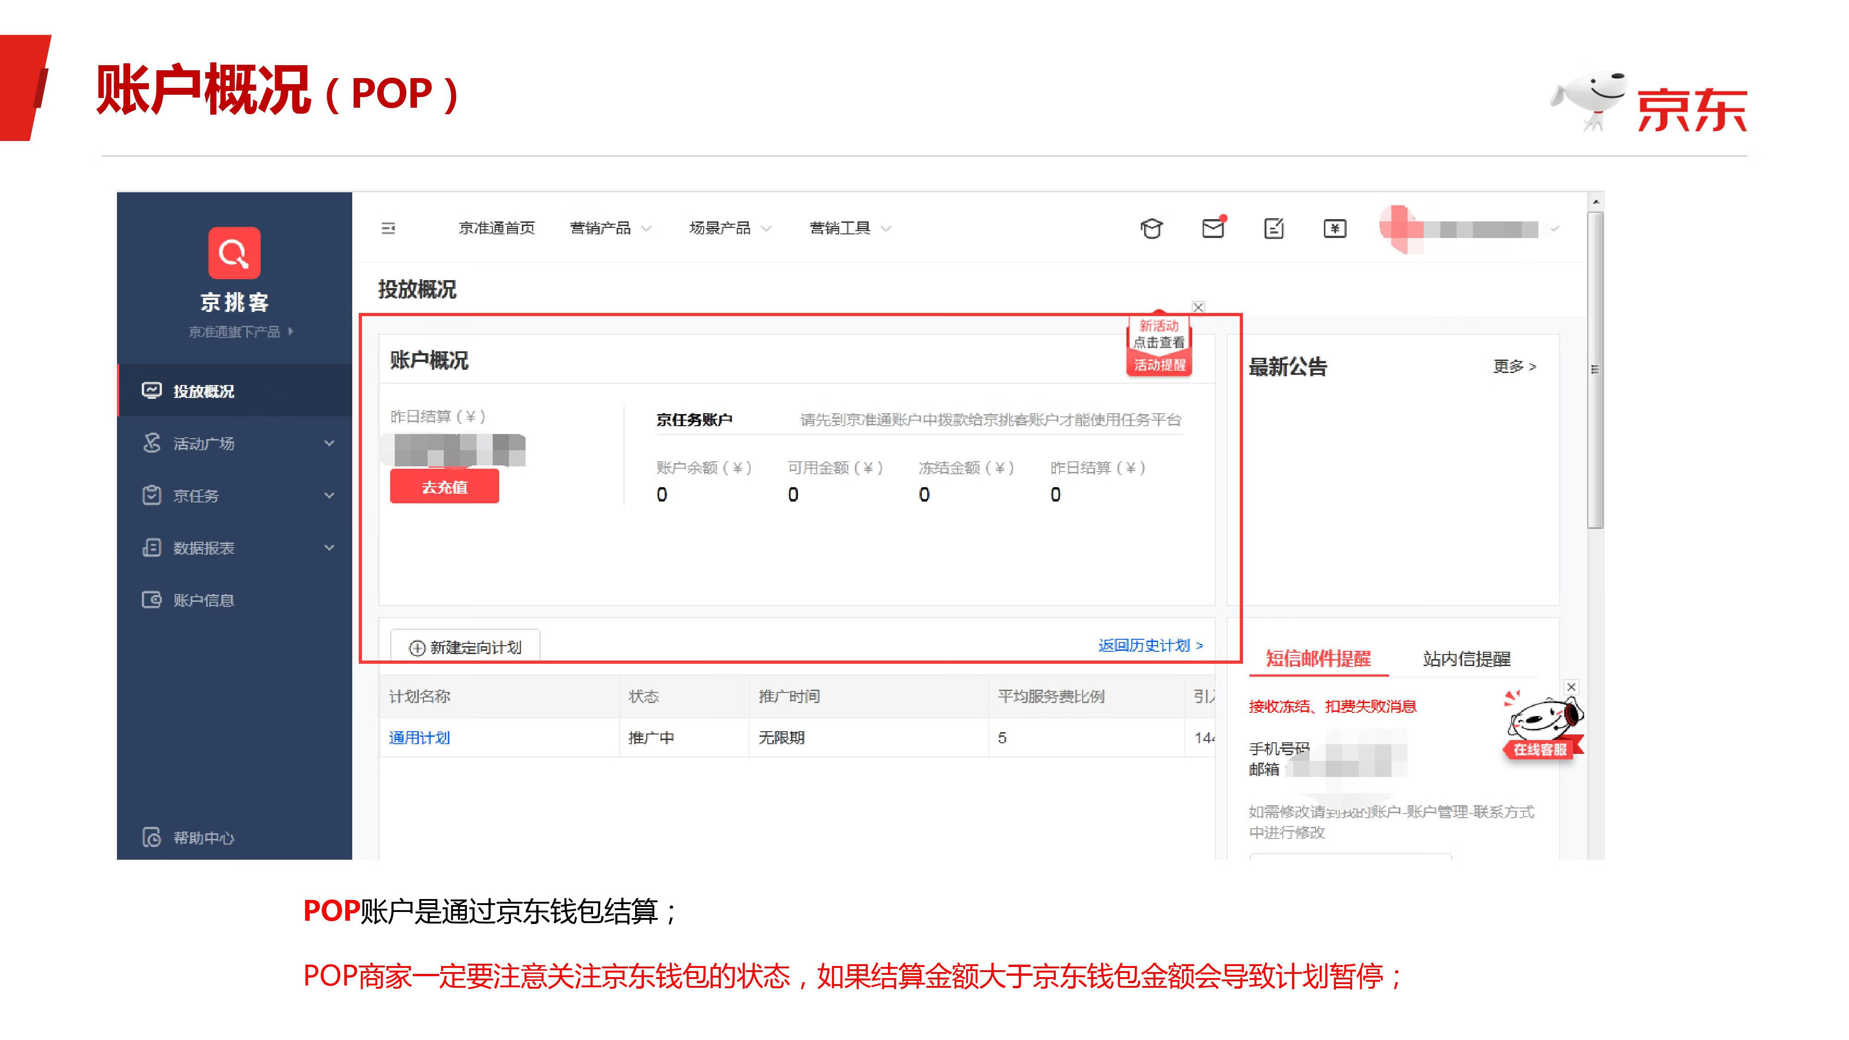The image size is (1849, 1040).
Task: Expand the 活动广场 sidebar chevron
Action: point(330,443)
